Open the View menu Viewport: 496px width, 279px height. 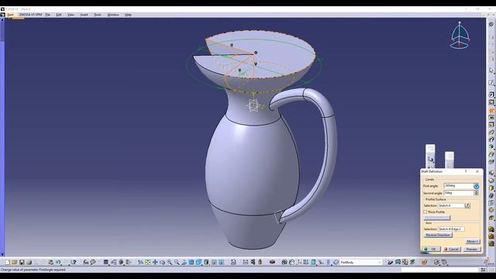pos(71,15)
